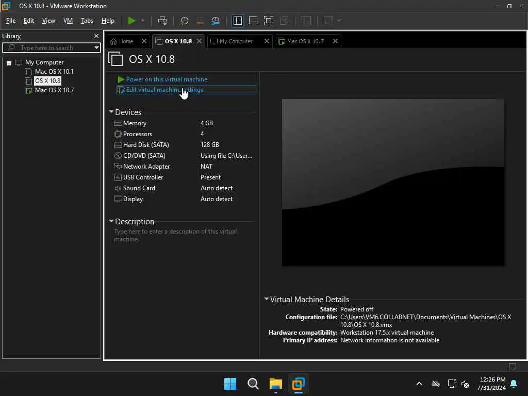Open the snapshot manager icon
This screenshot has height=396, width=528.
tap(216, 21)
